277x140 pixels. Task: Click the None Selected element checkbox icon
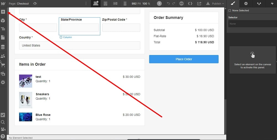coord(230,11)
